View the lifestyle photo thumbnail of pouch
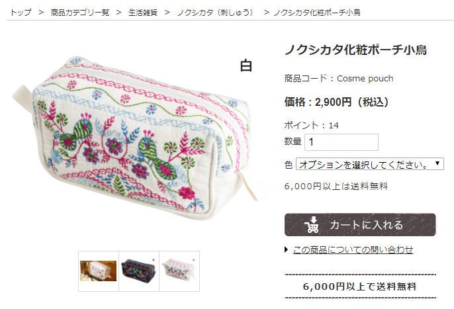 (x=98, y=271)
